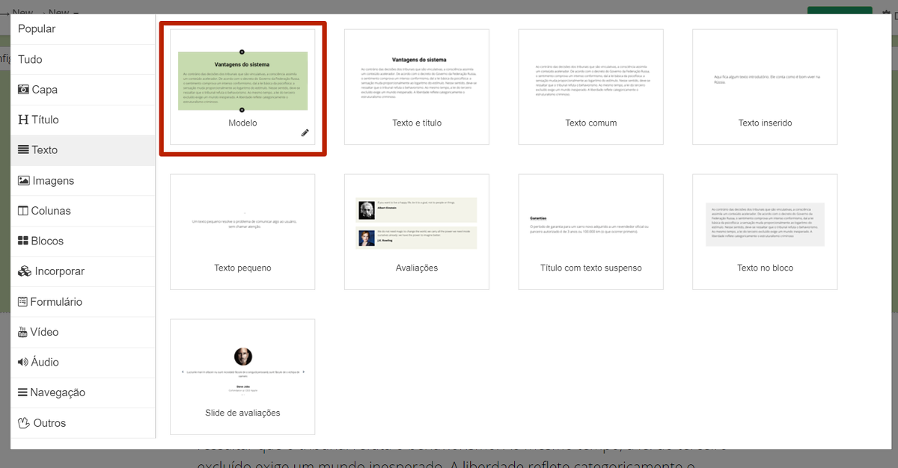
Task: Select the Texto category
Action: 44,150
